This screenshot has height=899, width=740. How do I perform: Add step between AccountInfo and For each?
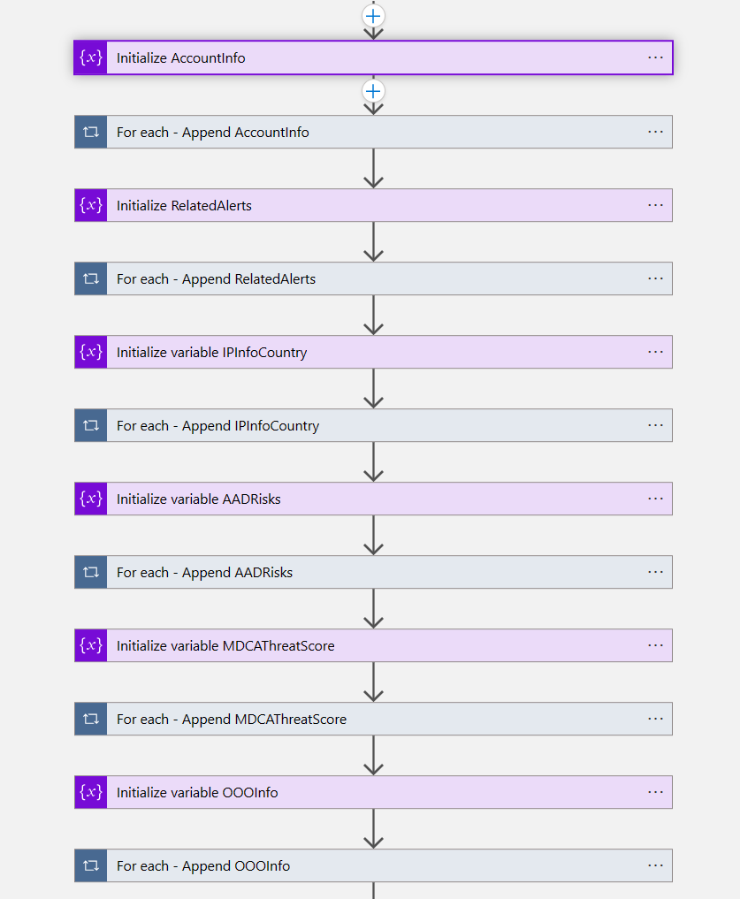[x=374, y=91]
